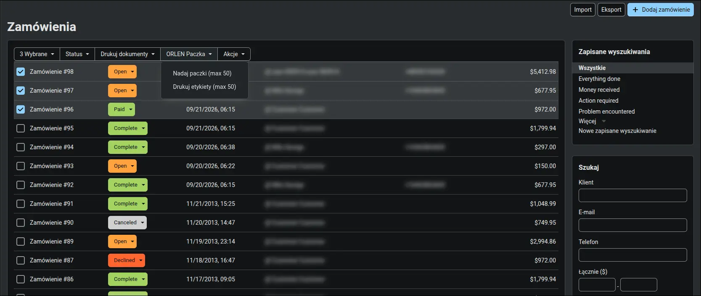Open the Paid status dropdown for #96
The width and height of the screenshot is (701, 296).
click(122, 109)
